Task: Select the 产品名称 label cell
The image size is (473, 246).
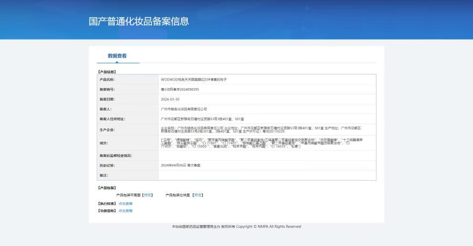Action: [x=128, y=80]
